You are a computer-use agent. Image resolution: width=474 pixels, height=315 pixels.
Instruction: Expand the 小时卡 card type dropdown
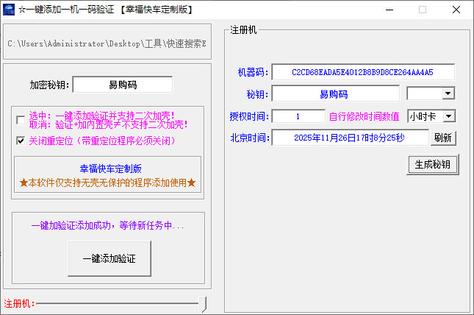coord(449,116)
